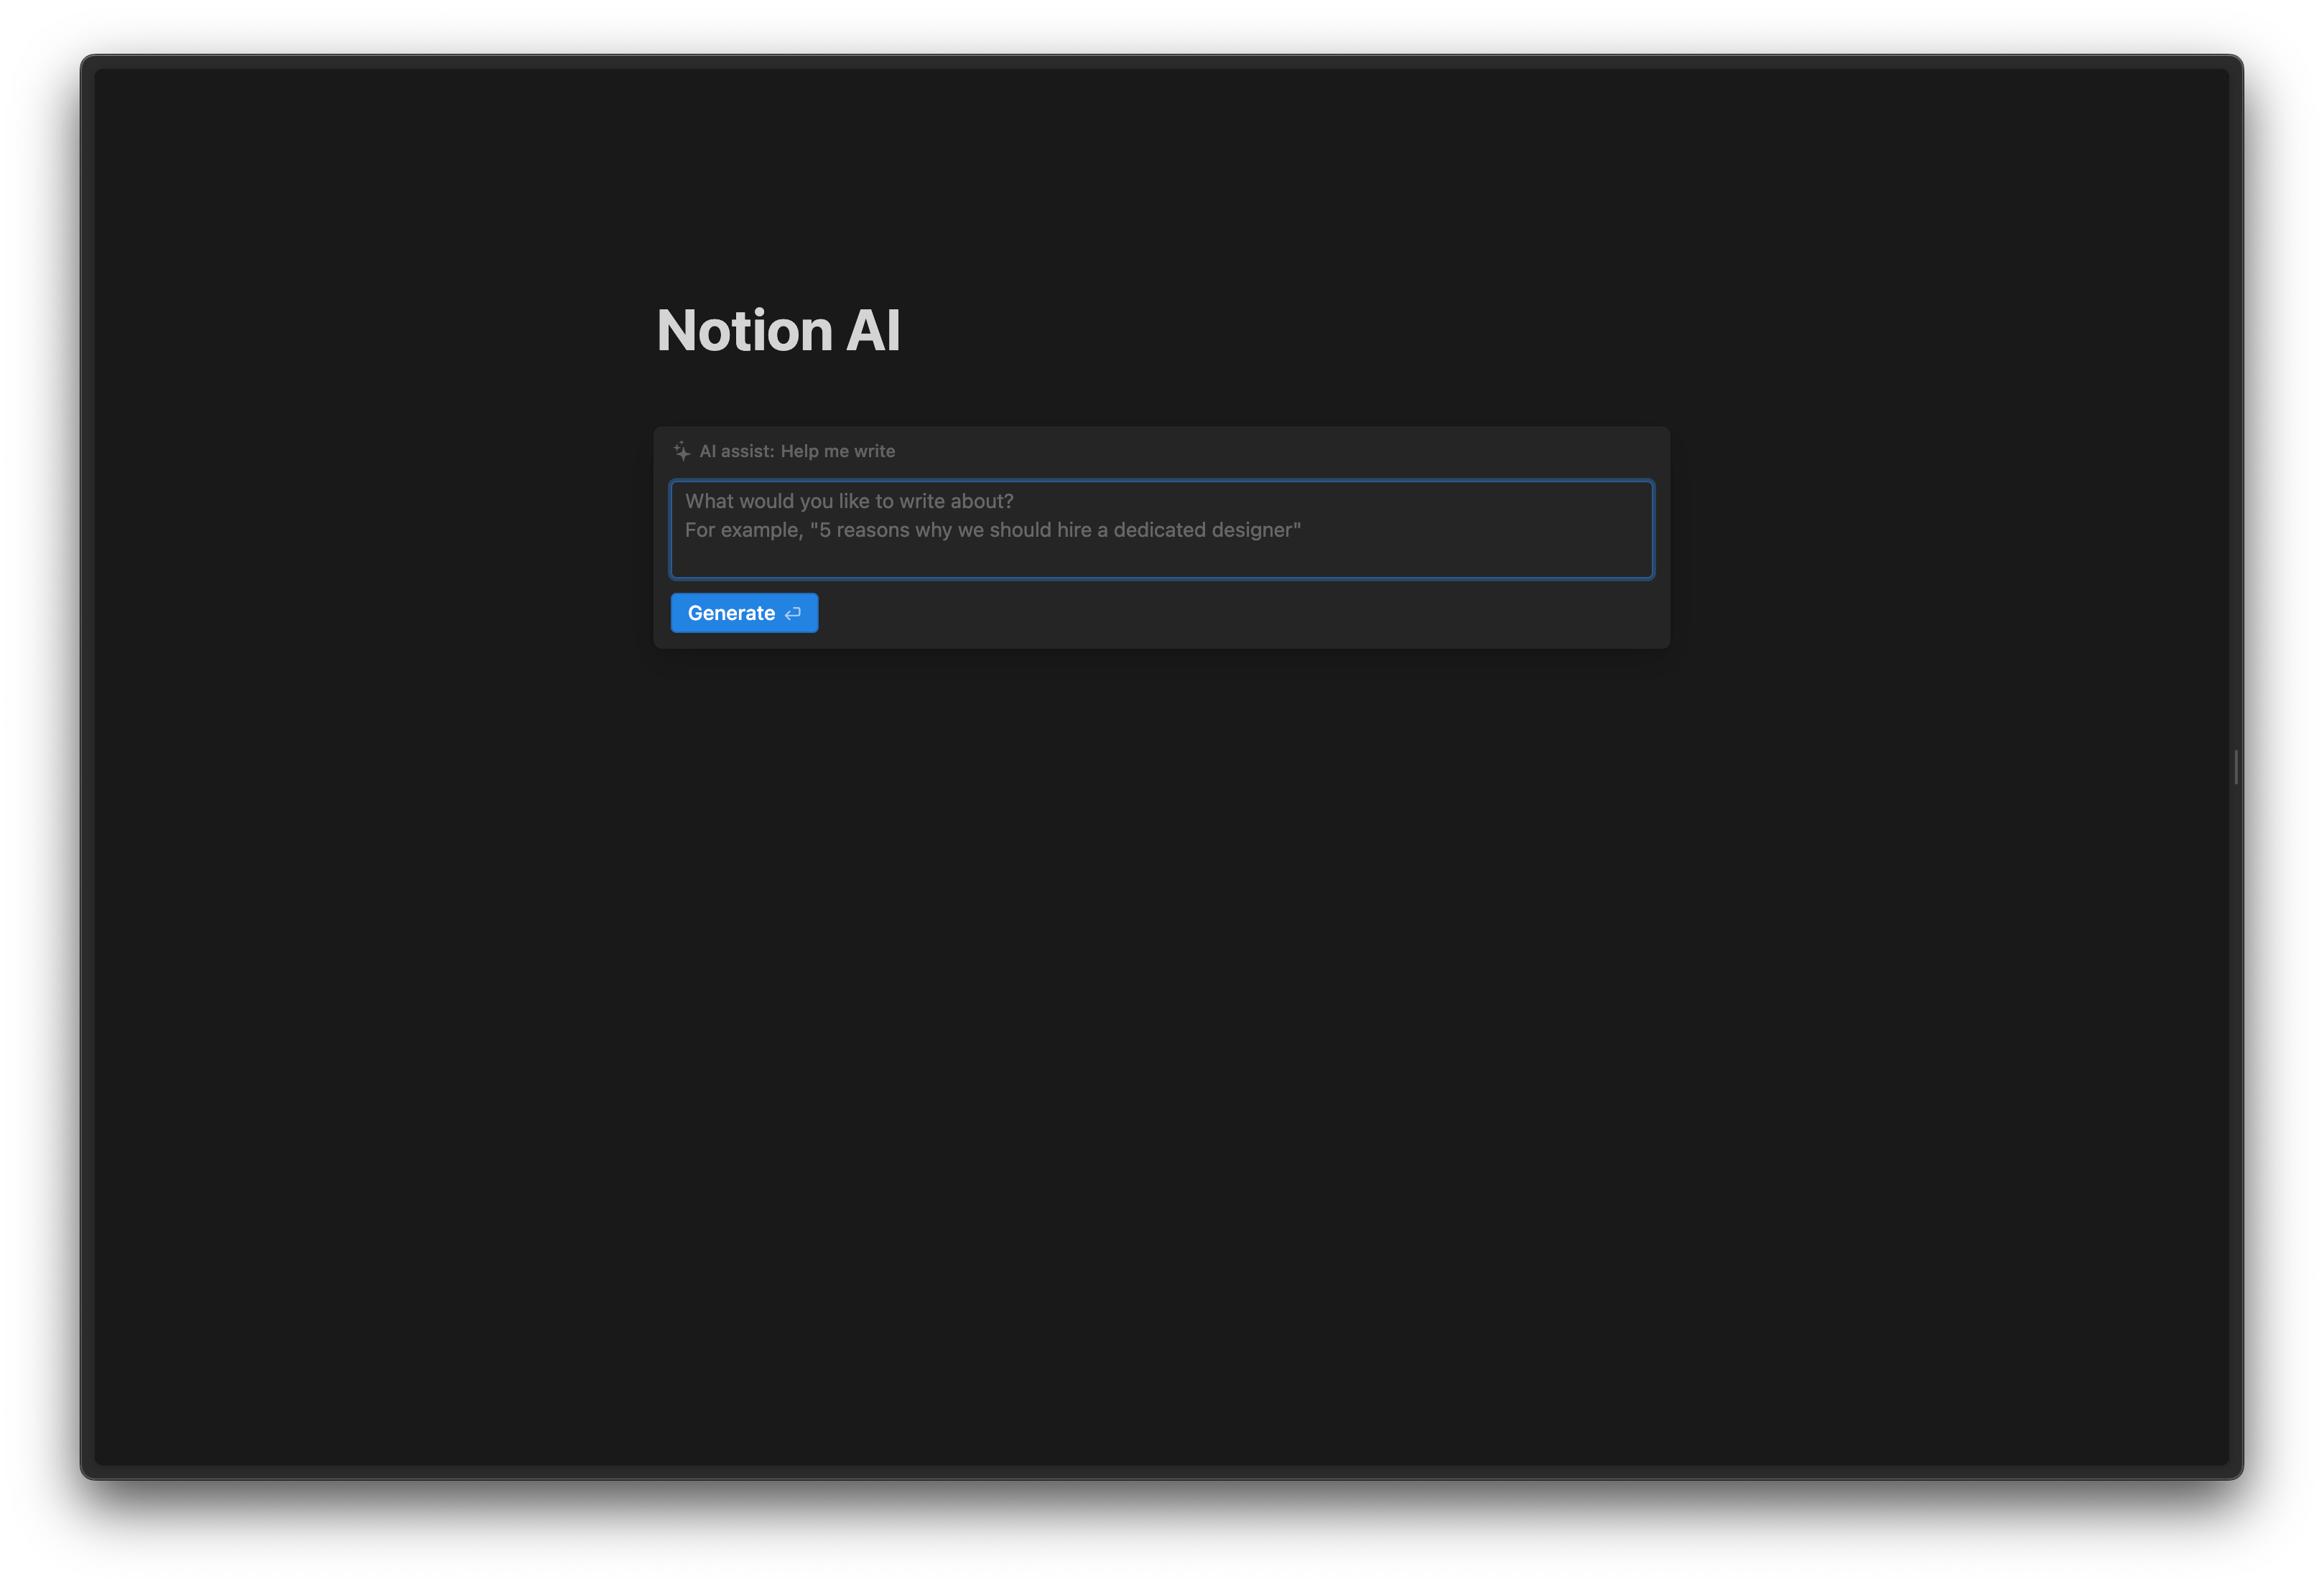The width and height of the screenshot is (2324, 1586).
Task: Click the 'Notion AI' page title
Action: [x=778, y=331]
